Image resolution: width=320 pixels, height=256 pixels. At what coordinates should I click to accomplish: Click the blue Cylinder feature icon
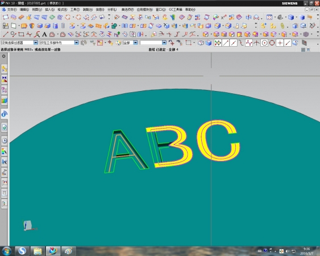[55, 26]
